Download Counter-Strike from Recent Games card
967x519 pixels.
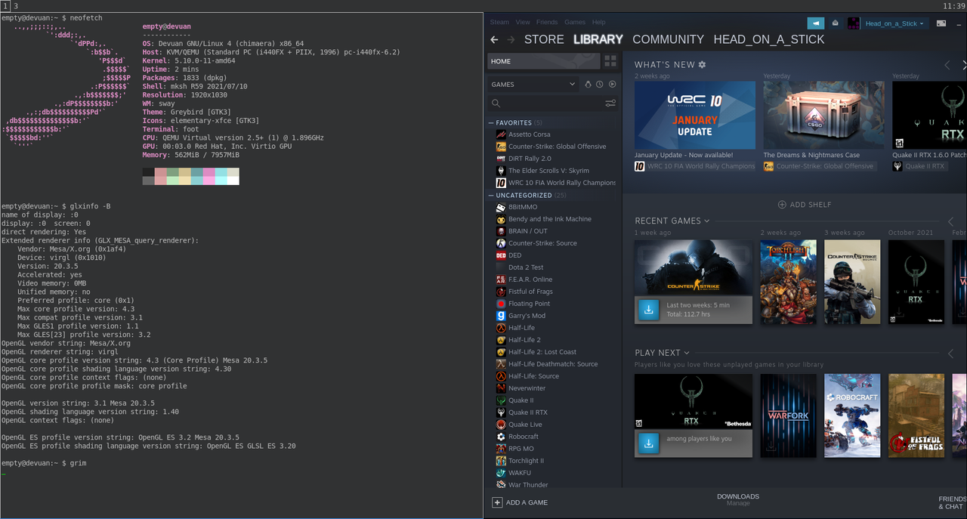pyautogui.click(x=649, y=310)
